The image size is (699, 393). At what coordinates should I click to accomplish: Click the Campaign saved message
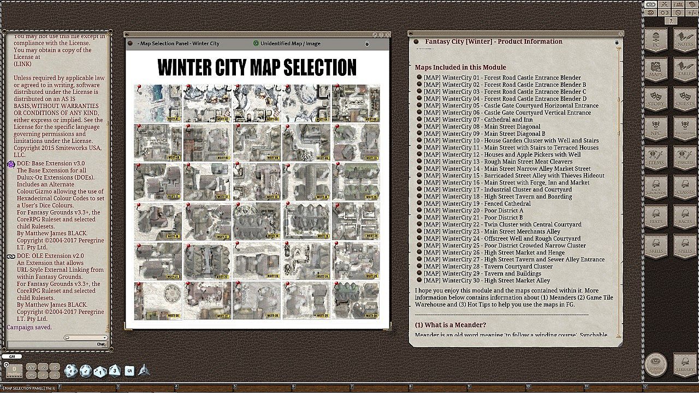click(x=29, y=327)
